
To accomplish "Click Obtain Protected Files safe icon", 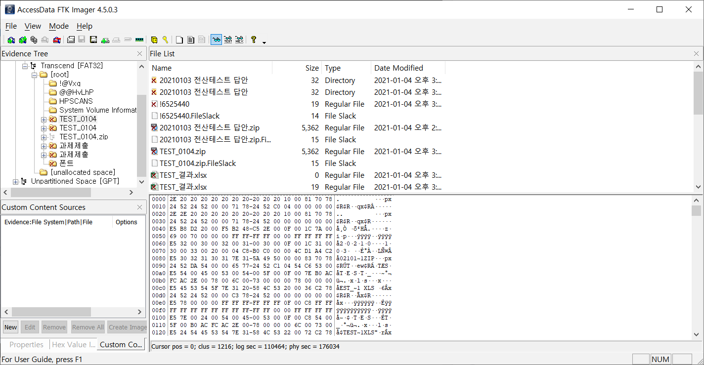I will (154, 40).
